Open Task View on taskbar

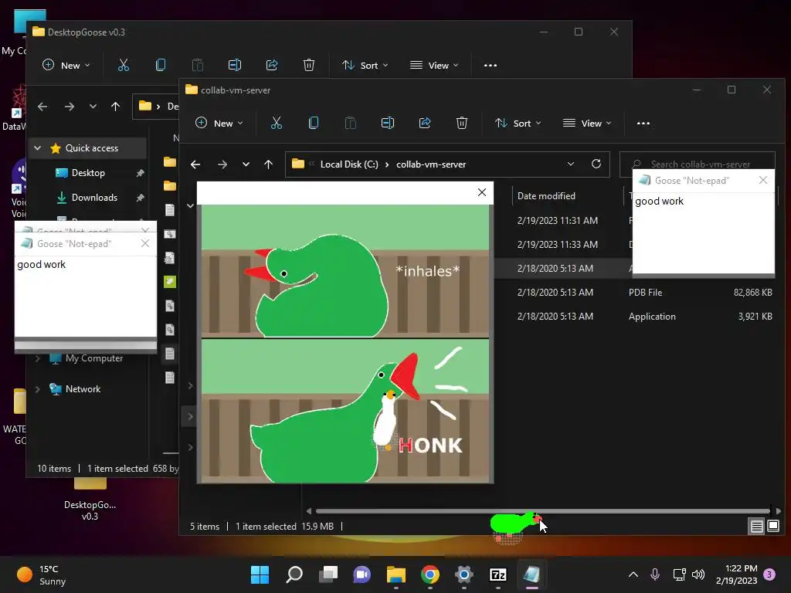[x=328, y=574]
